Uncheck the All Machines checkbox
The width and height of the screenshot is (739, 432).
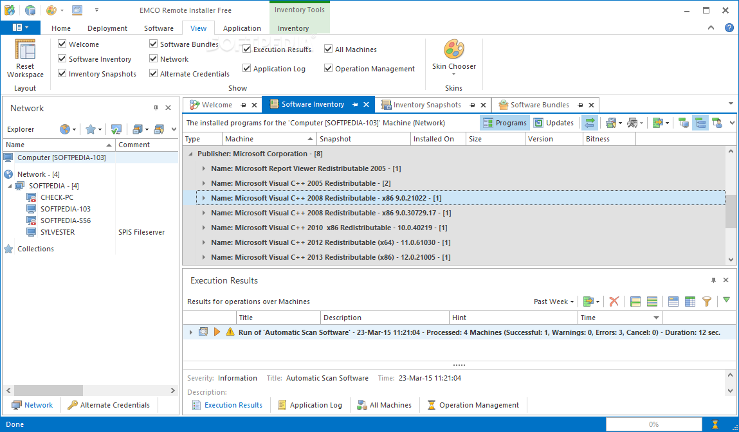click(x=329, y=49)
